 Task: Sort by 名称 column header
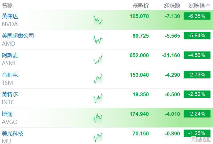tap(7, 5)
